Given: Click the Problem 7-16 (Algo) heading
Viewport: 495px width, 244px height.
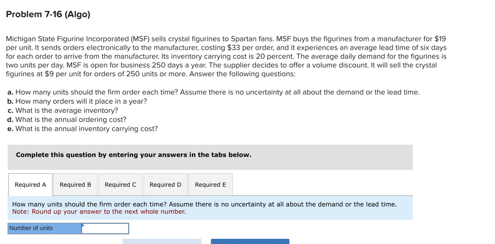Looking at the screenshot, I should pyautogui.click(x=48, y=14).
